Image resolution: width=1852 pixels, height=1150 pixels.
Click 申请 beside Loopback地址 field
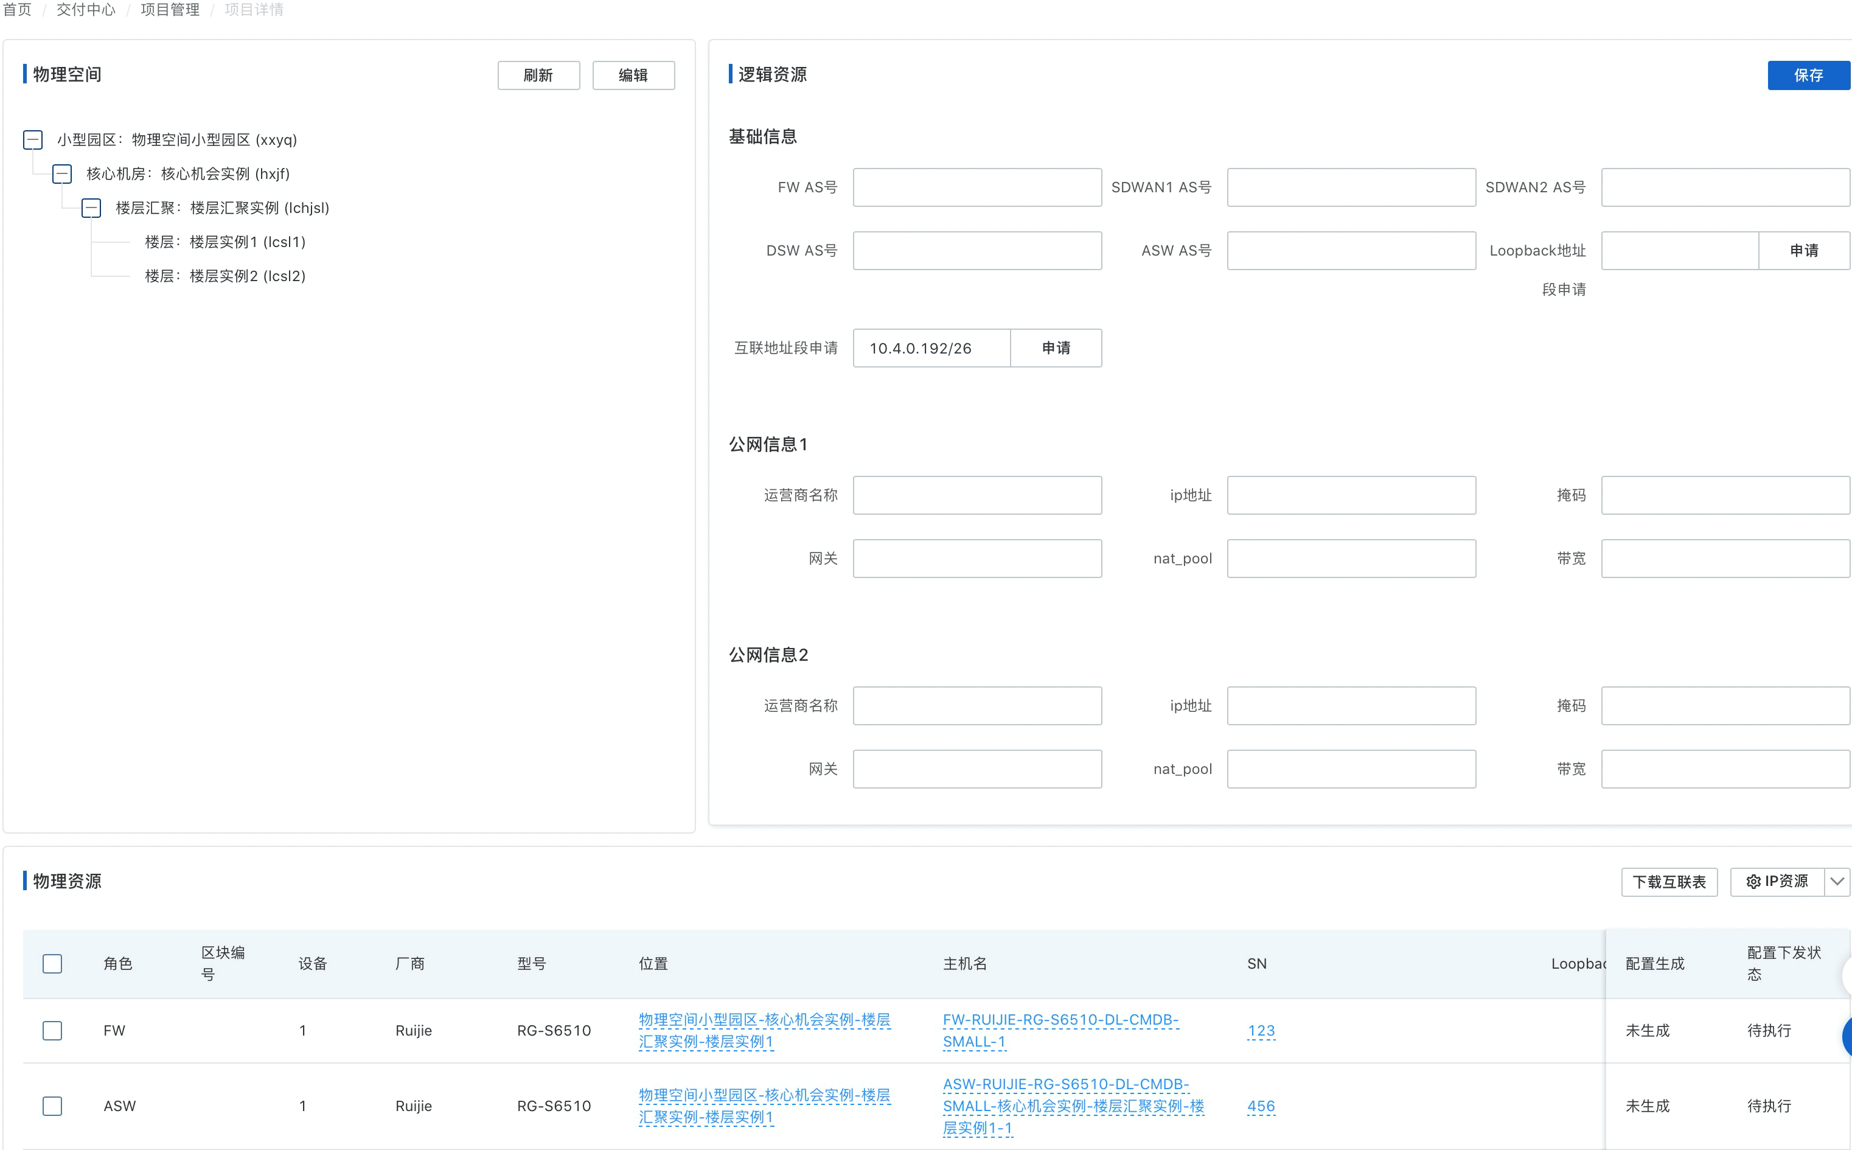click(x=1803, y=251)
